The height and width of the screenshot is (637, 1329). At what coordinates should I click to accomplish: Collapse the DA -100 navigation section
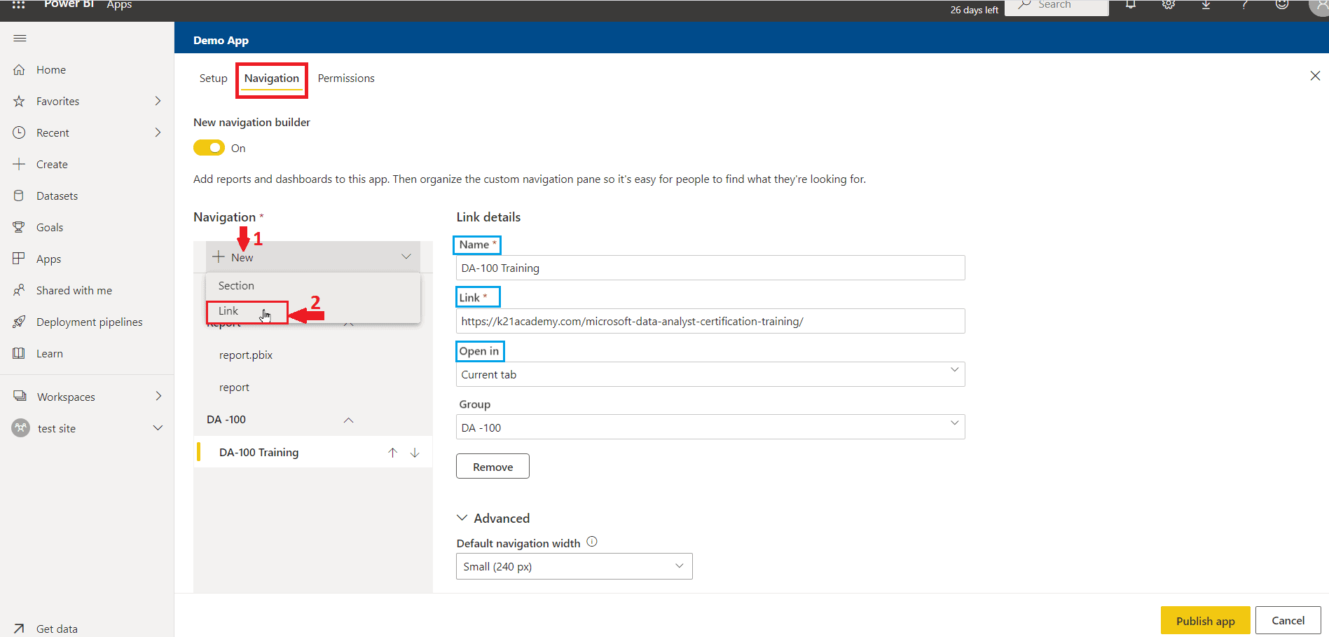[348, 420]
